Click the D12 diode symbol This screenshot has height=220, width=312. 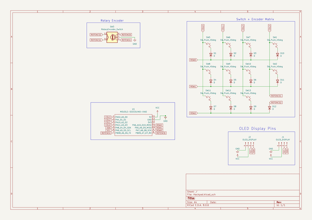point(269,107)
